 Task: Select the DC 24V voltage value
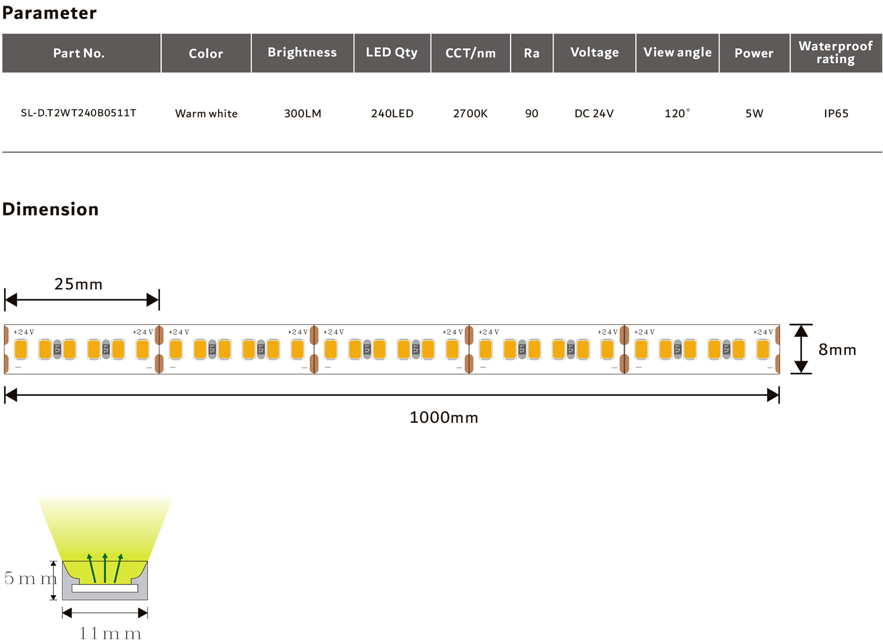pyautogui.click(x=594, y=114)
